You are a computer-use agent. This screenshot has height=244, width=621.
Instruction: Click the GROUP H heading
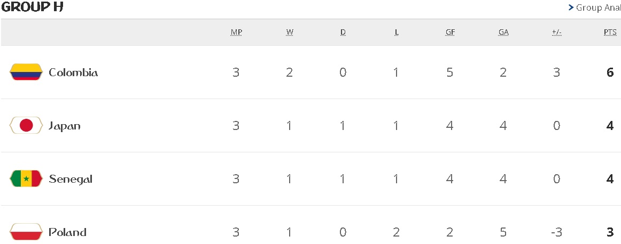33,7
